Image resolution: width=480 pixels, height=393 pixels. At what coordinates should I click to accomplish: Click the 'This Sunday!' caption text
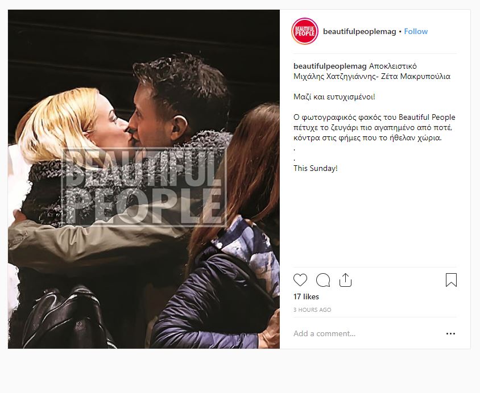[315, 168]
